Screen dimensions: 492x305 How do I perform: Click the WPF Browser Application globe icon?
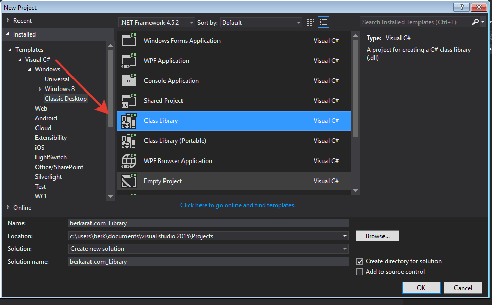click(129, 161)
